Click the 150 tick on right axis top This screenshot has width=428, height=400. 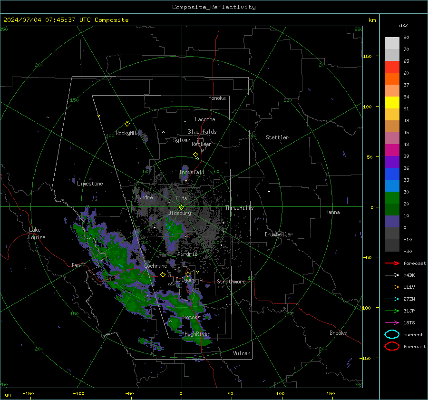[368, 56]
